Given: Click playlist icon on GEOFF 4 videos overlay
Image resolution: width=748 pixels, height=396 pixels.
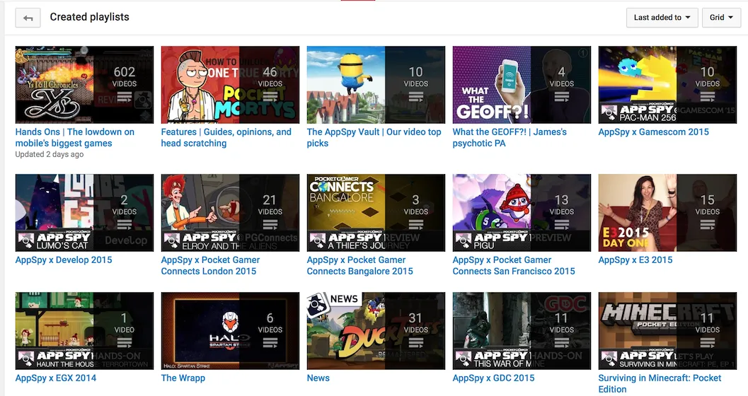Looking at the screenshot, I should 561,97.
